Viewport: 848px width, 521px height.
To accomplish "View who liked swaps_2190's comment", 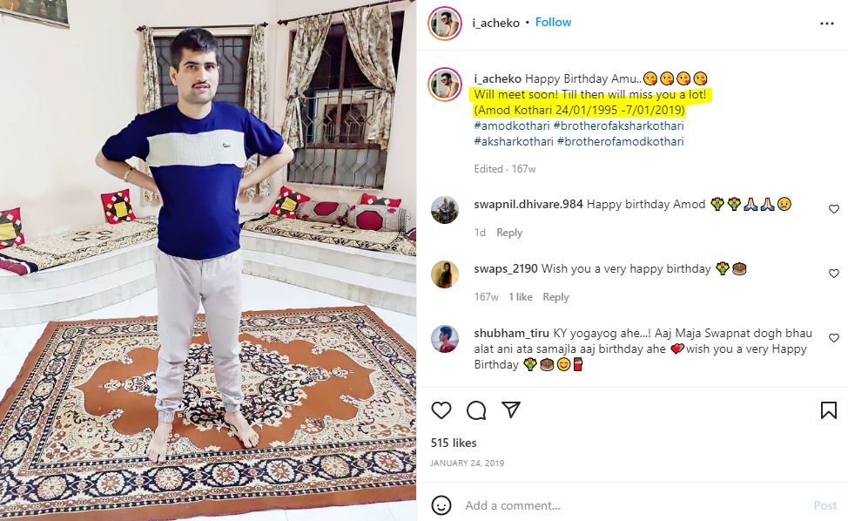I will (x=521, y=297).
